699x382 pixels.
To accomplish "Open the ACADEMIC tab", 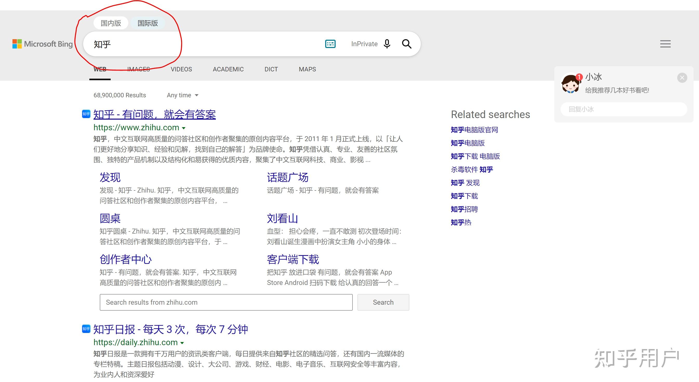I will coord(228,69).
